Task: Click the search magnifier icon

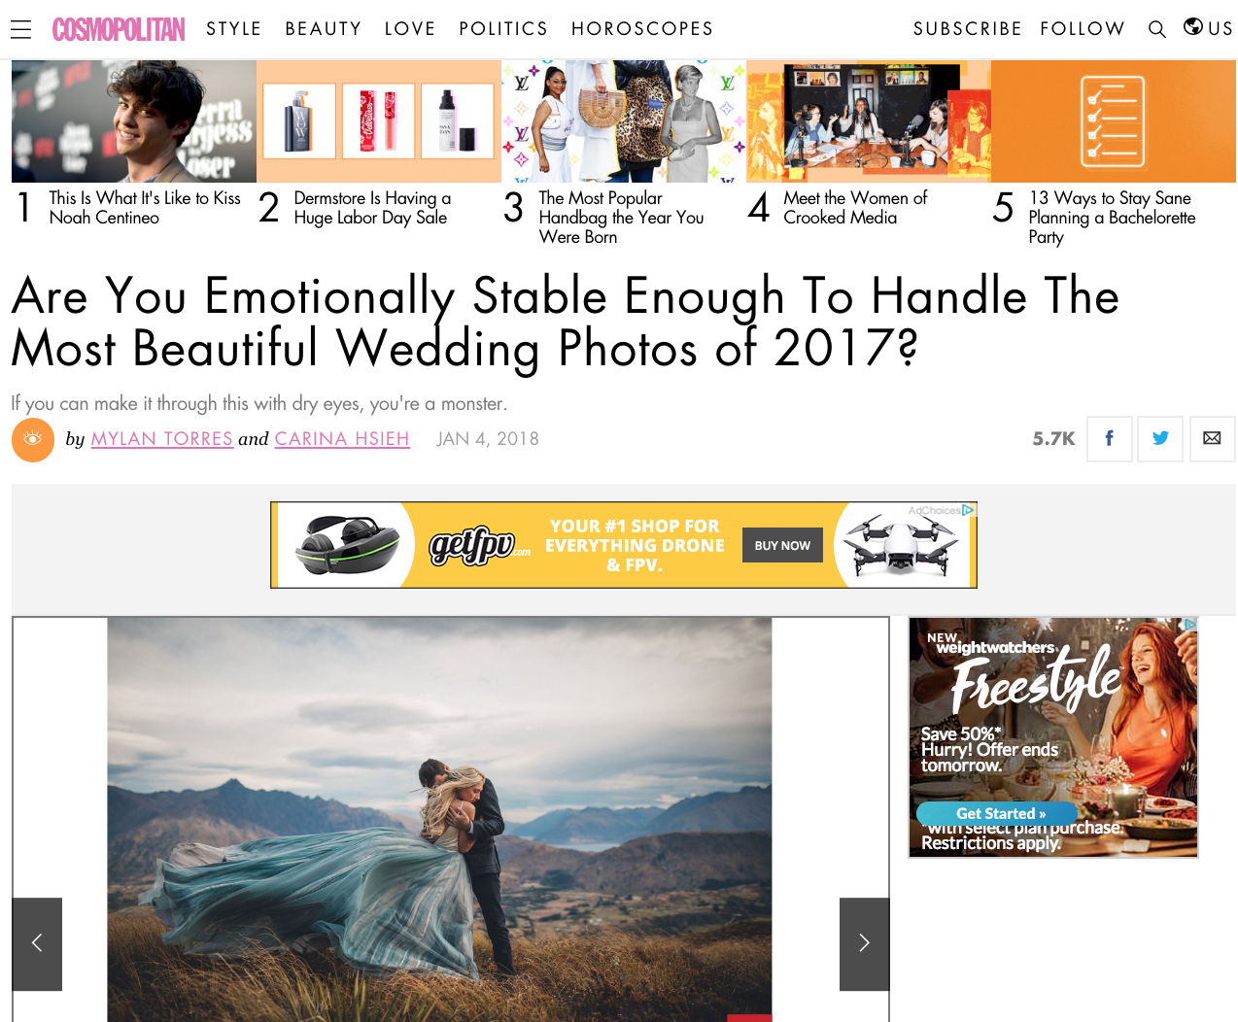Action: [x=1156, y=29]
